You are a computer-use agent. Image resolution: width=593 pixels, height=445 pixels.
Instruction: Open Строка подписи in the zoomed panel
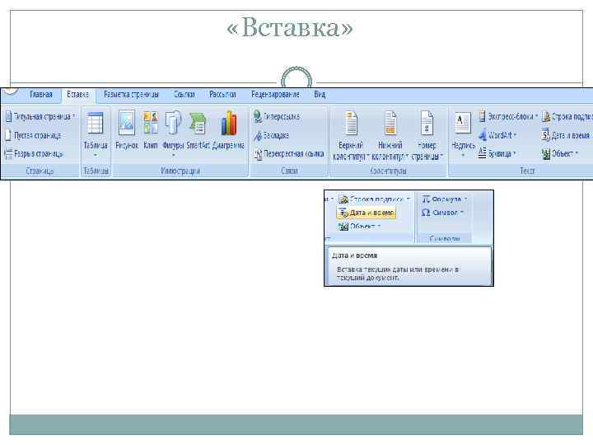[374, 199]
